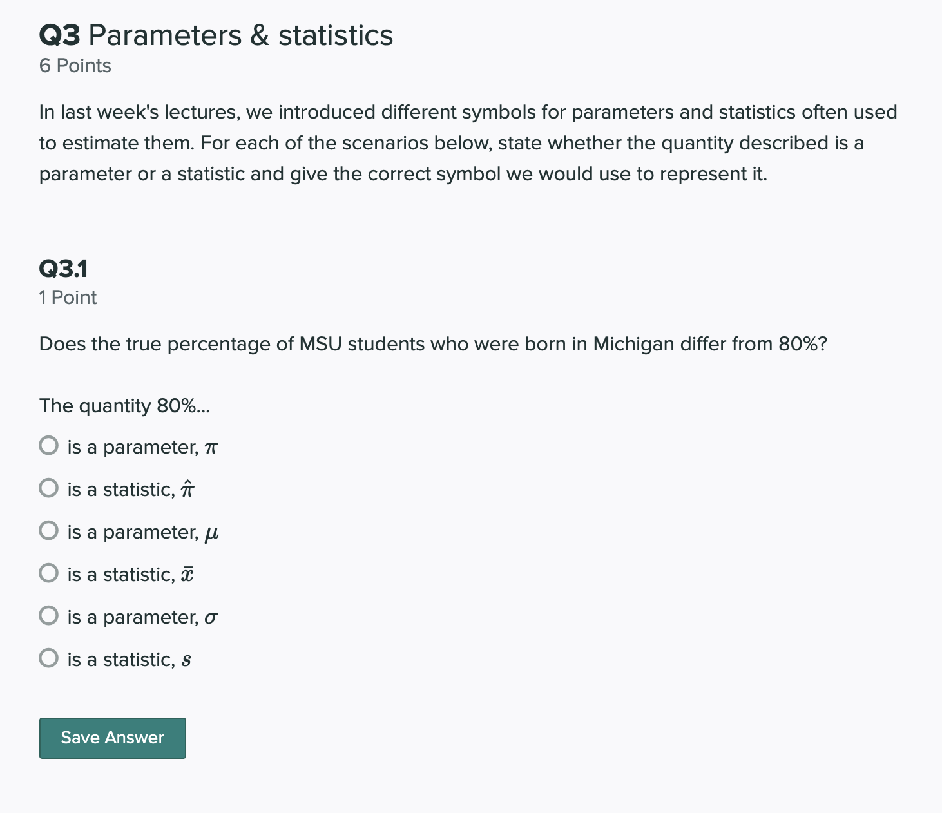
Task: Click the s symbol in the last option
Action: pyautogui.click(x=186, y=659)
